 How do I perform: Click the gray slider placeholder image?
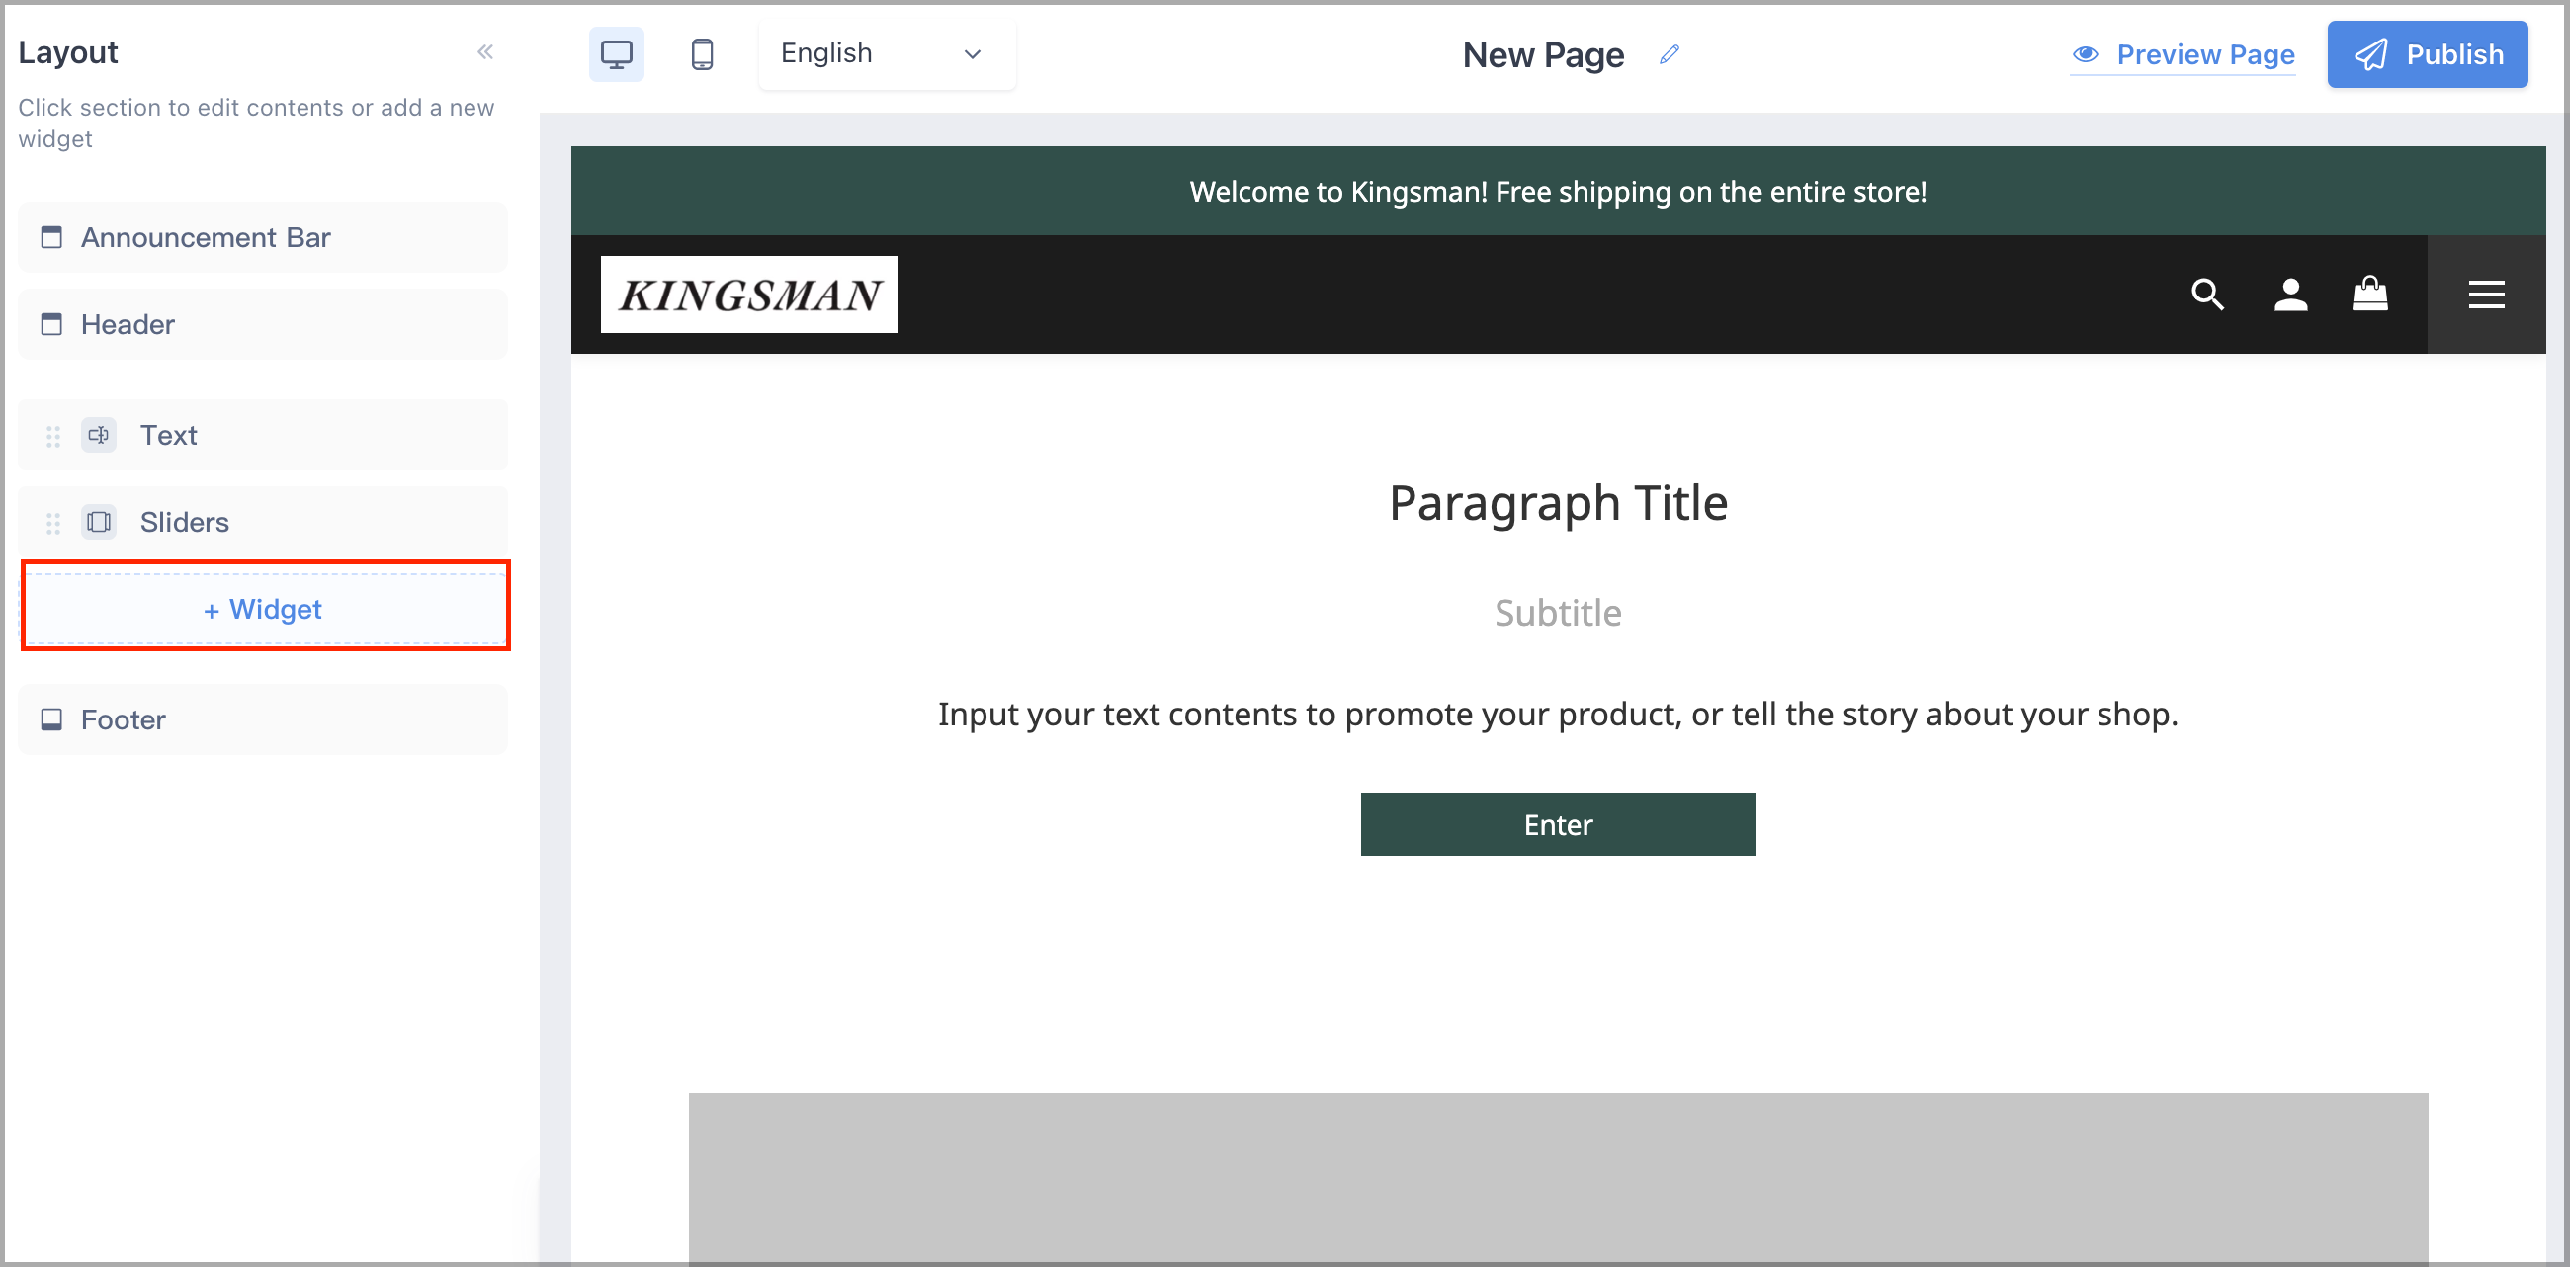pos(1559,1178)
